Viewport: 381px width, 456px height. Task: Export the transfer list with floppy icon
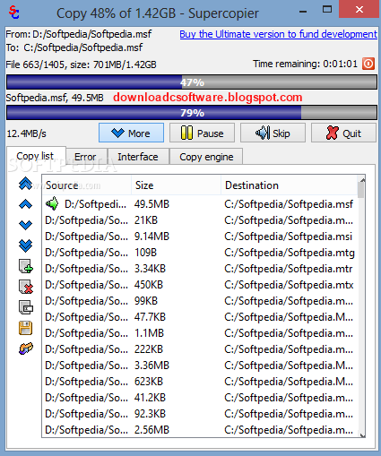25,328
